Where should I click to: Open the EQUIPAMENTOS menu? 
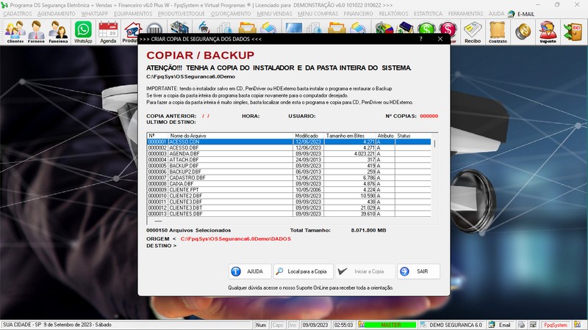(133, 14)
